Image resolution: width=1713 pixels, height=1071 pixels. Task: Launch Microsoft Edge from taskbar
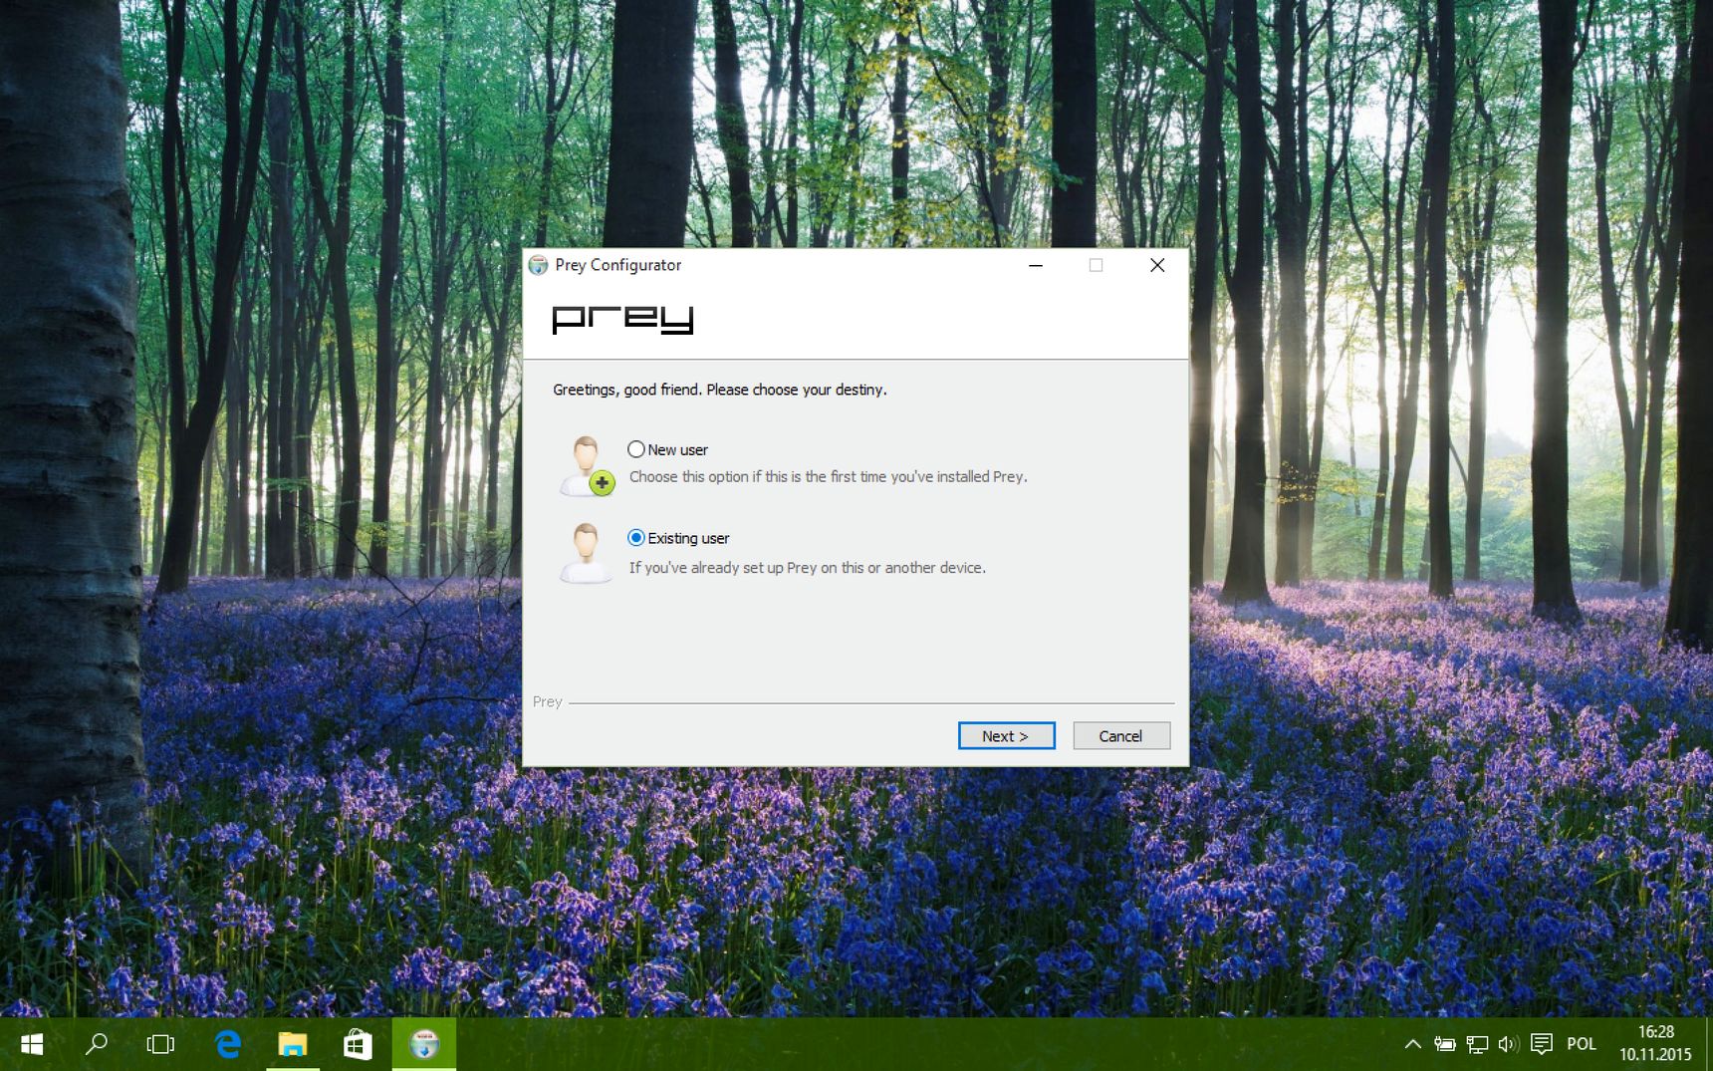pos(228,1044)
